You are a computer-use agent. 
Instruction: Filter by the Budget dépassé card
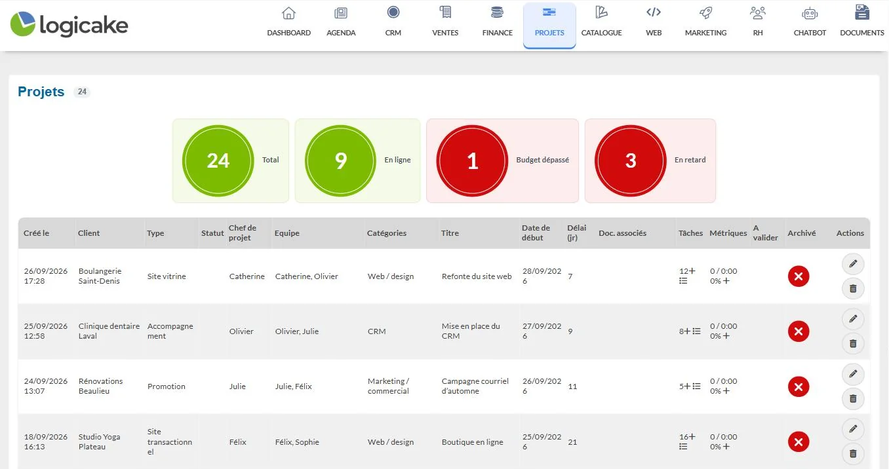(x=502, y=160)
